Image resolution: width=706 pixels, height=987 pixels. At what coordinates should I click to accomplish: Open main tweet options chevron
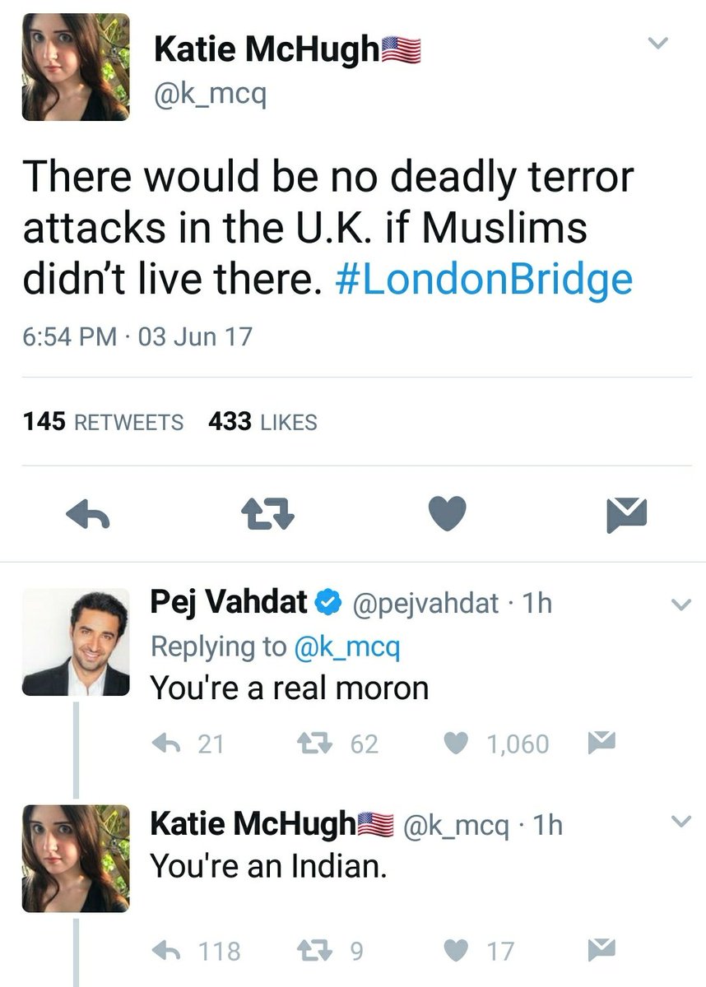click(657, 44)
